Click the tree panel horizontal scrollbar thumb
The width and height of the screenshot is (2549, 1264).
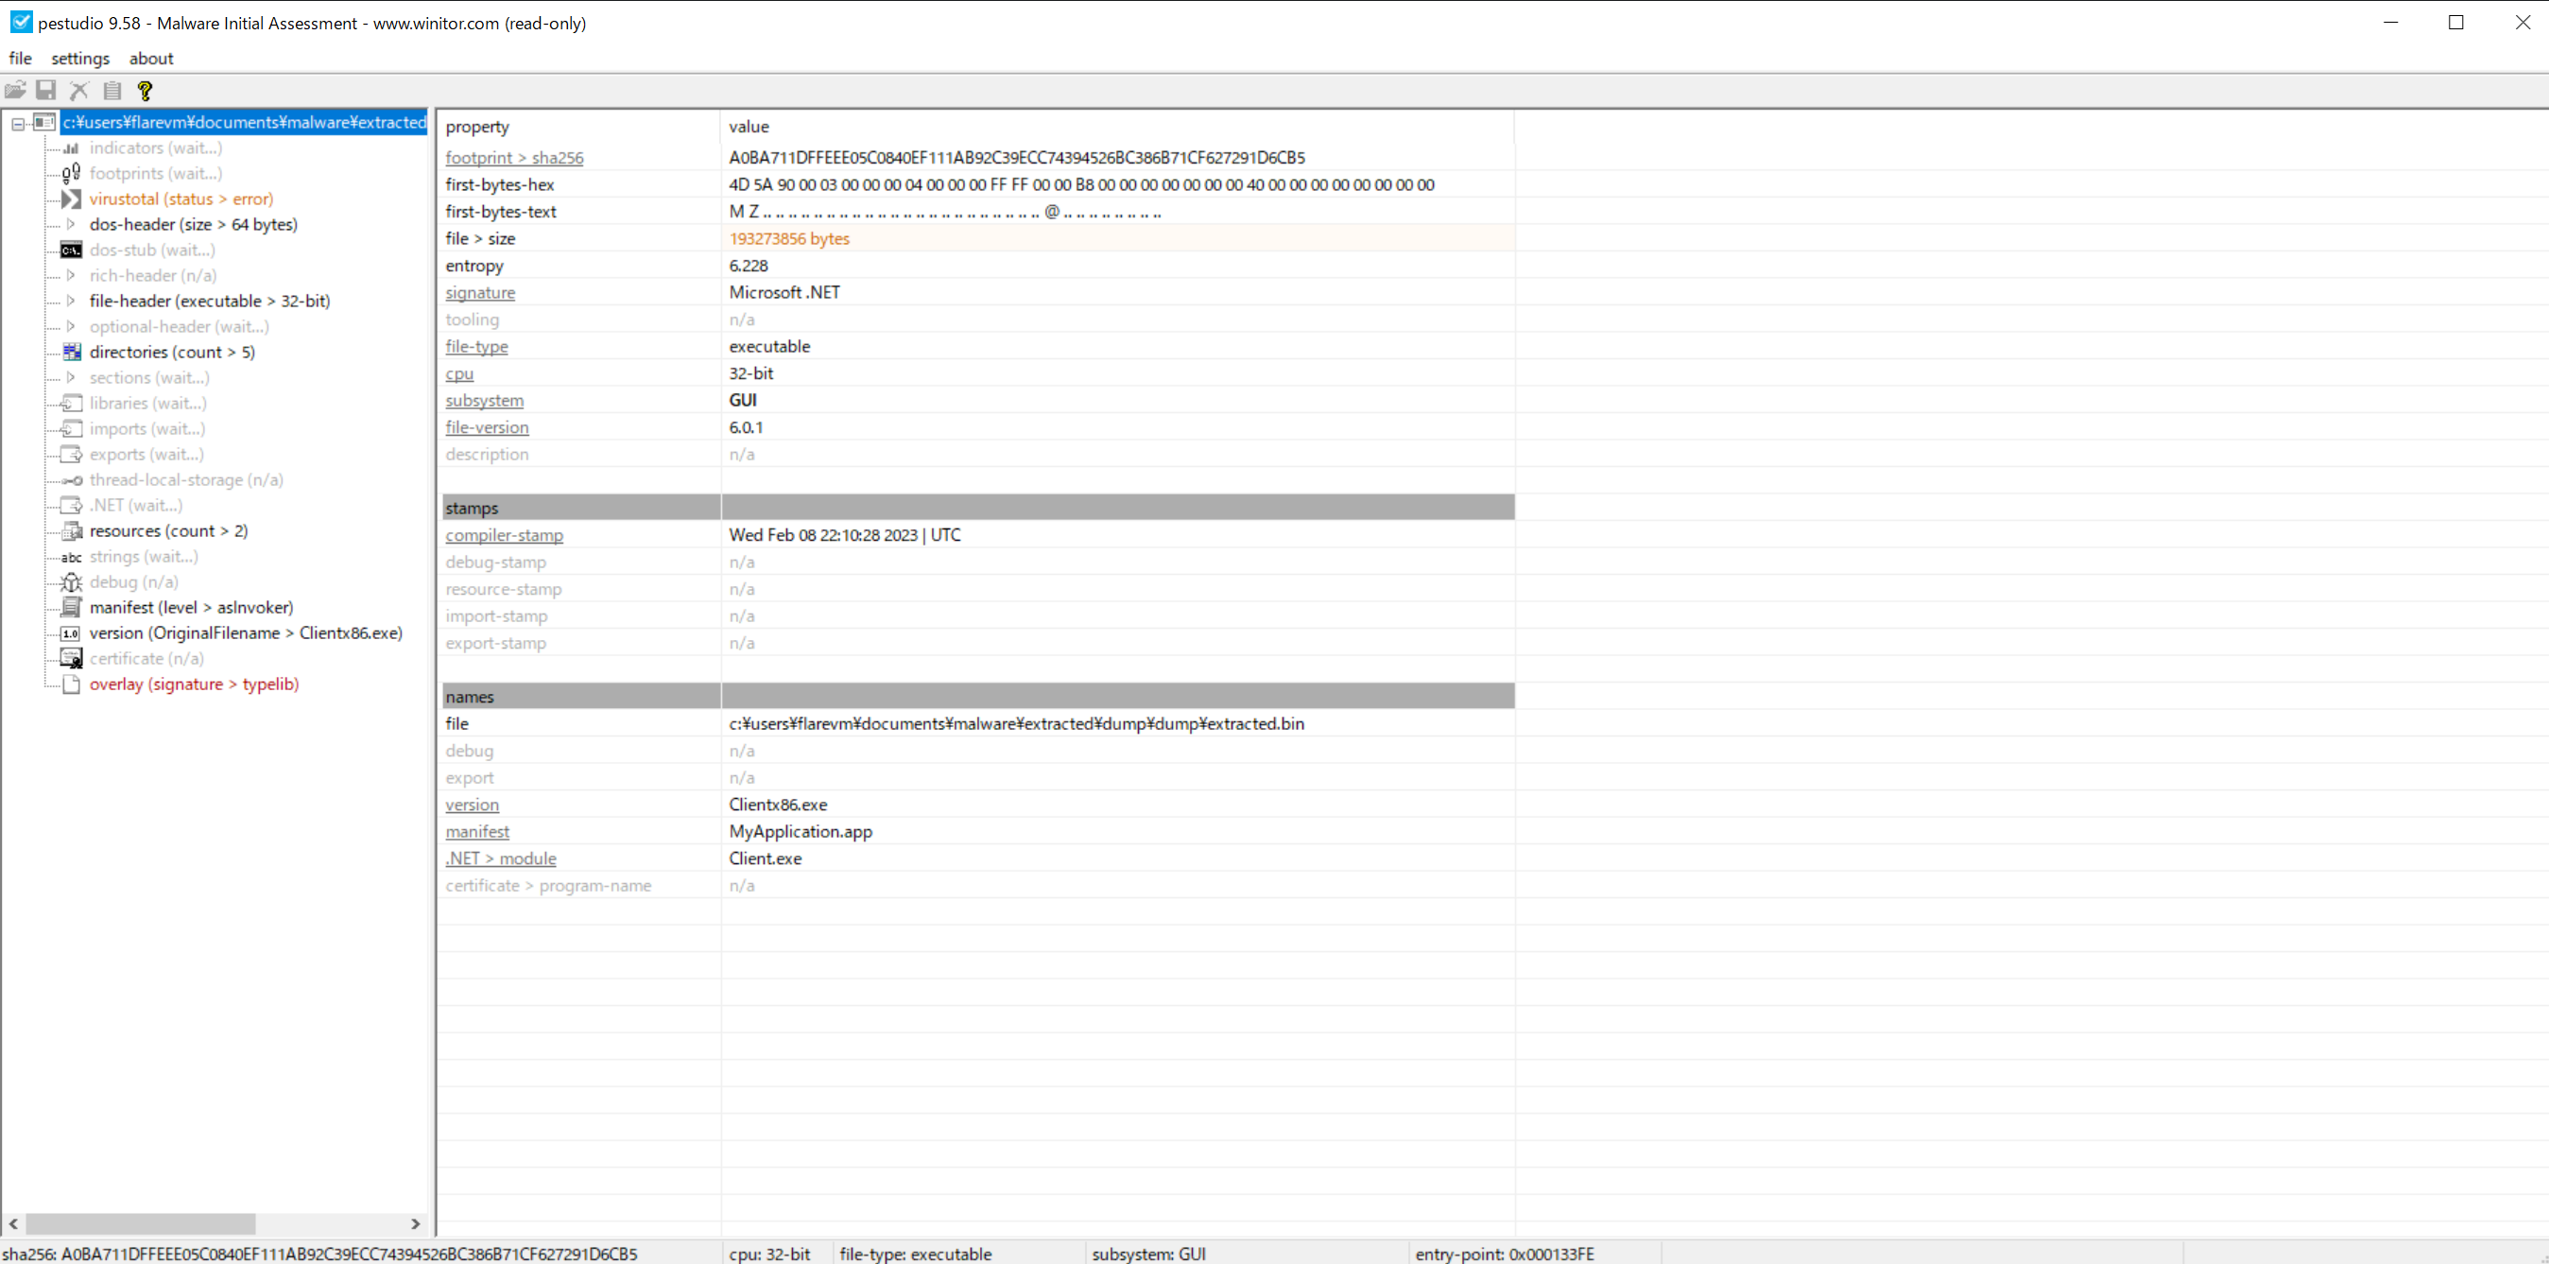tap(139, 1223)
